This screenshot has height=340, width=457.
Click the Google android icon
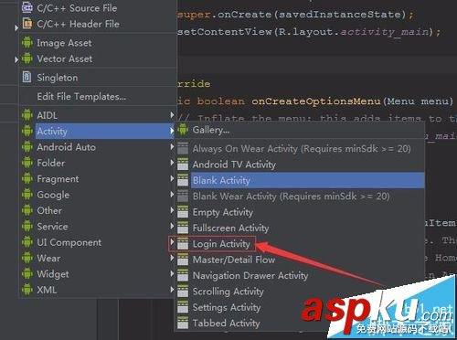coord(27,195)
